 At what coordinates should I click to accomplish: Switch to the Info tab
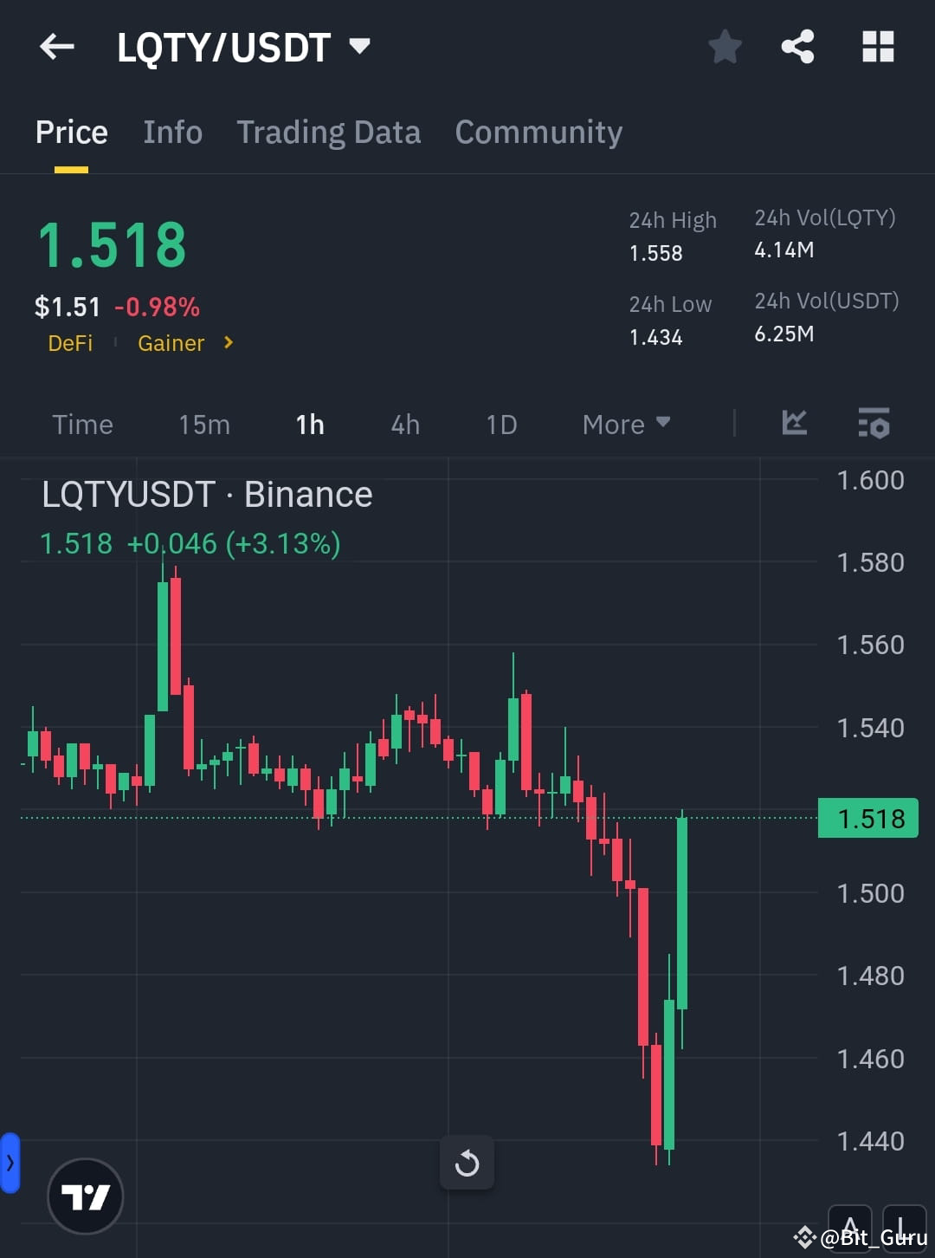point(172,132)
